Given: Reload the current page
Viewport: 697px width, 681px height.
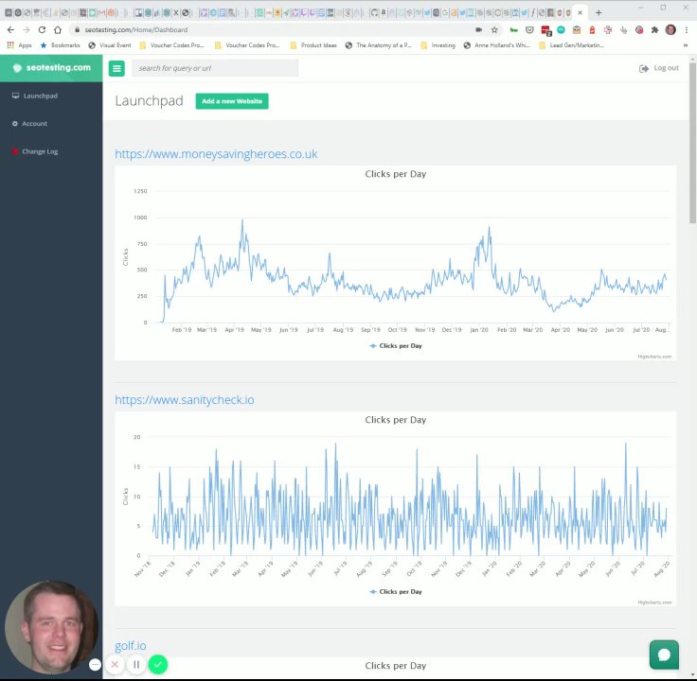Looking at the screenshot, I should [42, 29].
